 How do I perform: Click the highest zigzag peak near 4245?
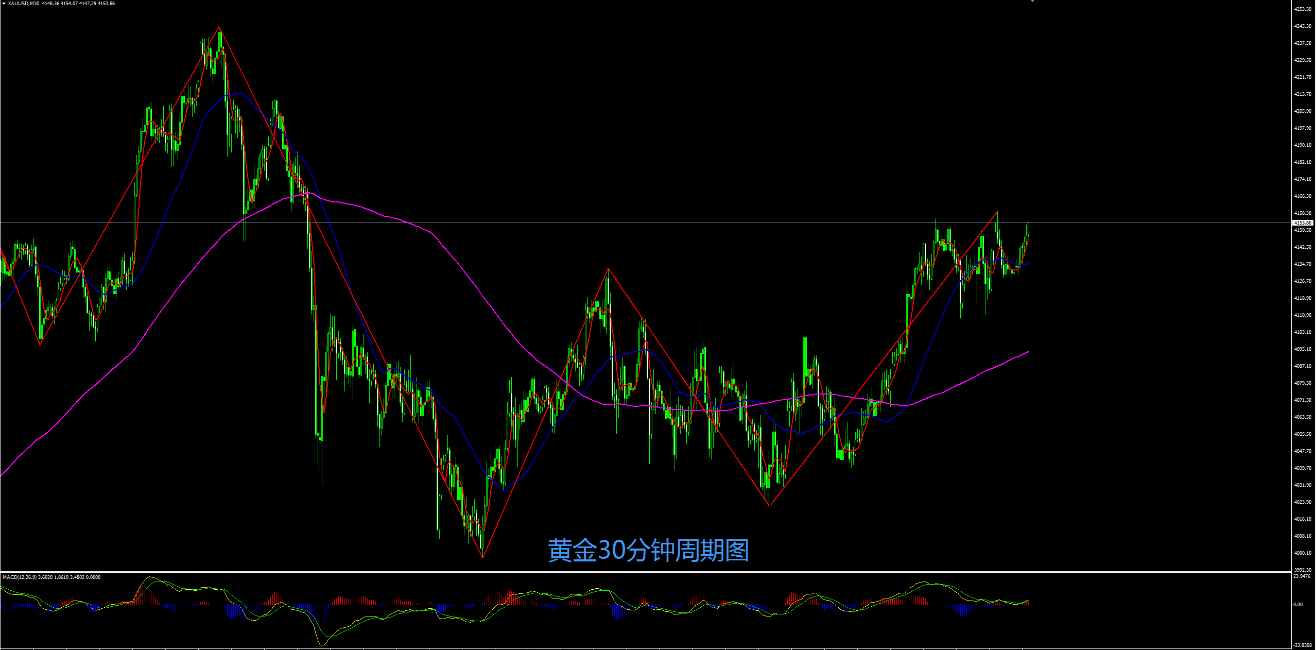[219, 27]
